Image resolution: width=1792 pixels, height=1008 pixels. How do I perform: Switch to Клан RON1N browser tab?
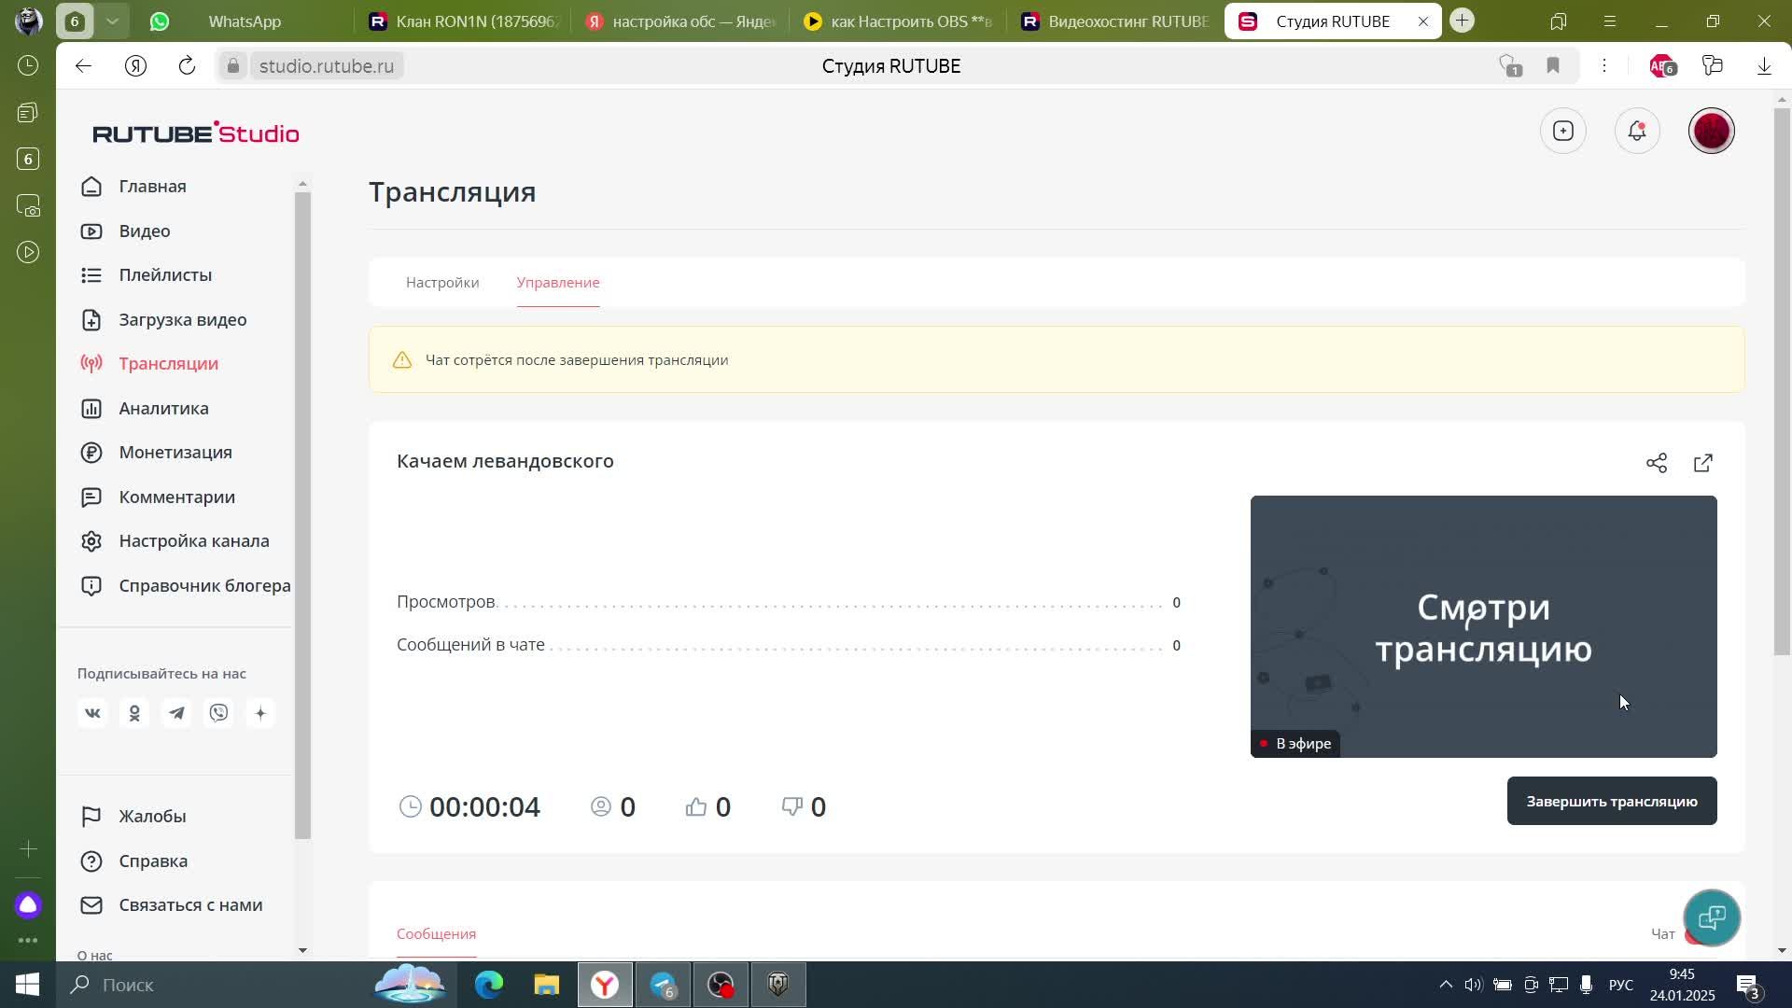pyautogui.click(x=464, y=21)
